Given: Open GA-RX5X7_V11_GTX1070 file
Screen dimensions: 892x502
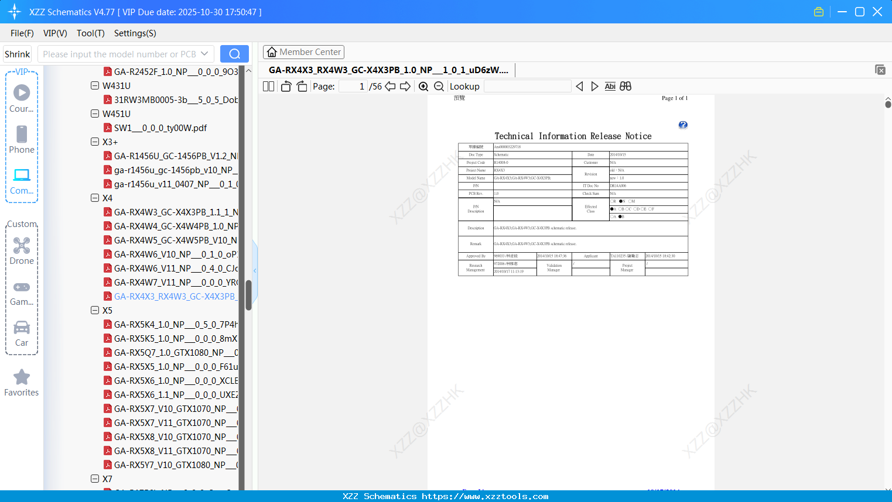Looking at the screenshot, I should (176, 422).
